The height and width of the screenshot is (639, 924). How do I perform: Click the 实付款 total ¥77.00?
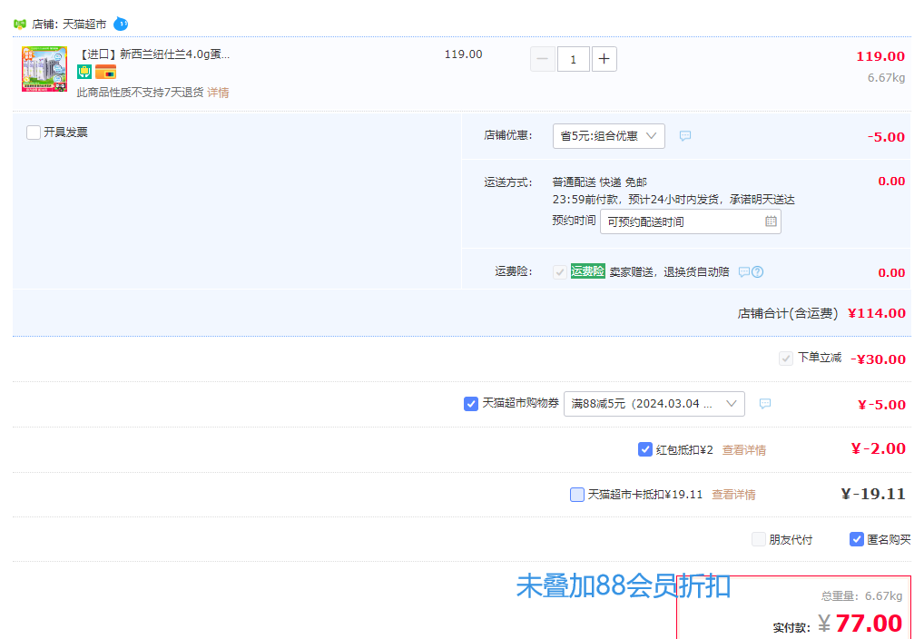[x=860, y=623]
